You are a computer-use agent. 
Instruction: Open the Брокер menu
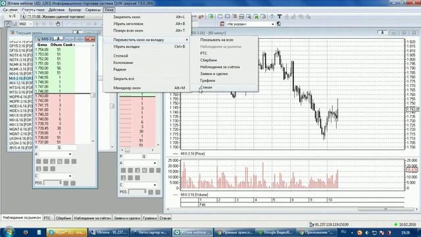click(x=74, y=10)
